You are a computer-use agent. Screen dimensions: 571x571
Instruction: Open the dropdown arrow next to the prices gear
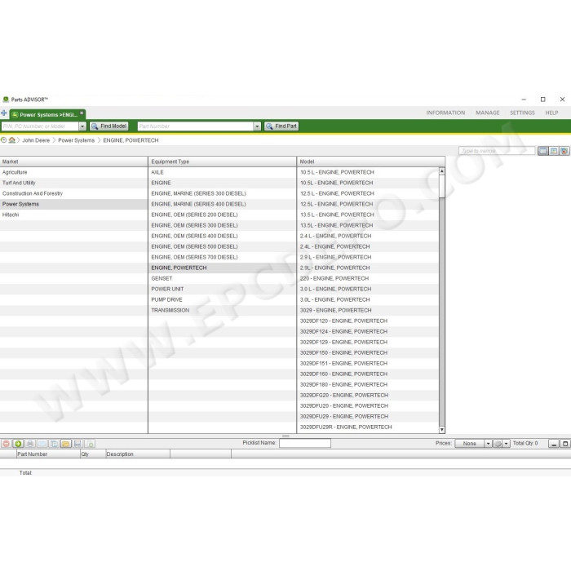(507, 444)
